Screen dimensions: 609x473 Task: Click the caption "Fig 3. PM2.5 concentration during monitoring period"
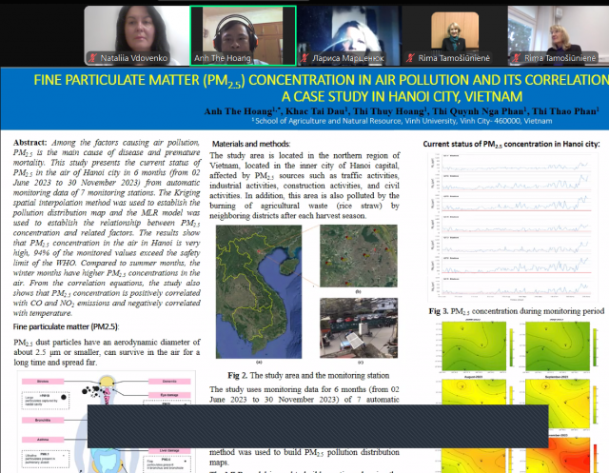[517, 311]
